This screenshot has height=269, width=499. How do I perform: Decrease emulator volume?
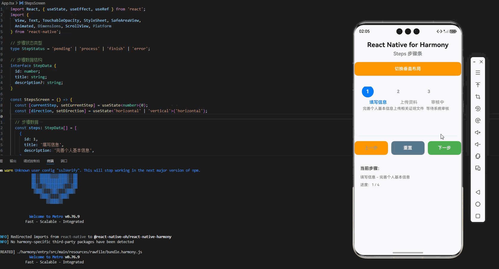[x=478, y=144]
